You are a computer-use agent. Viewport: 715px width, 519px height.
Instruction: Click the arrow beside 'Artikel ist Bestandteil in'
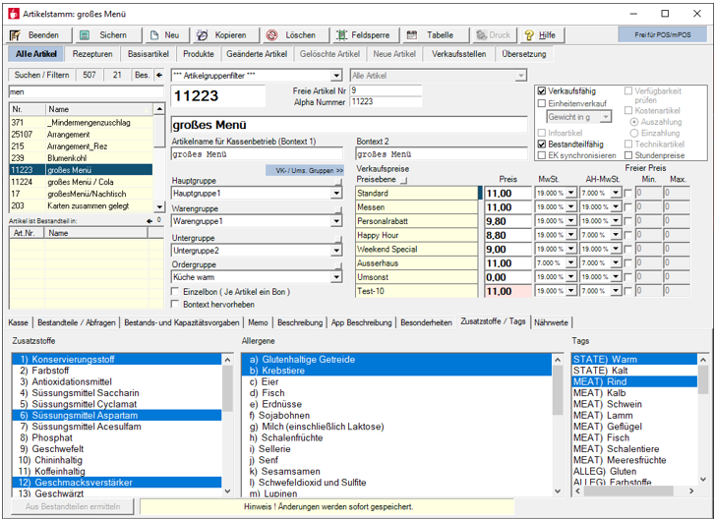149,220
